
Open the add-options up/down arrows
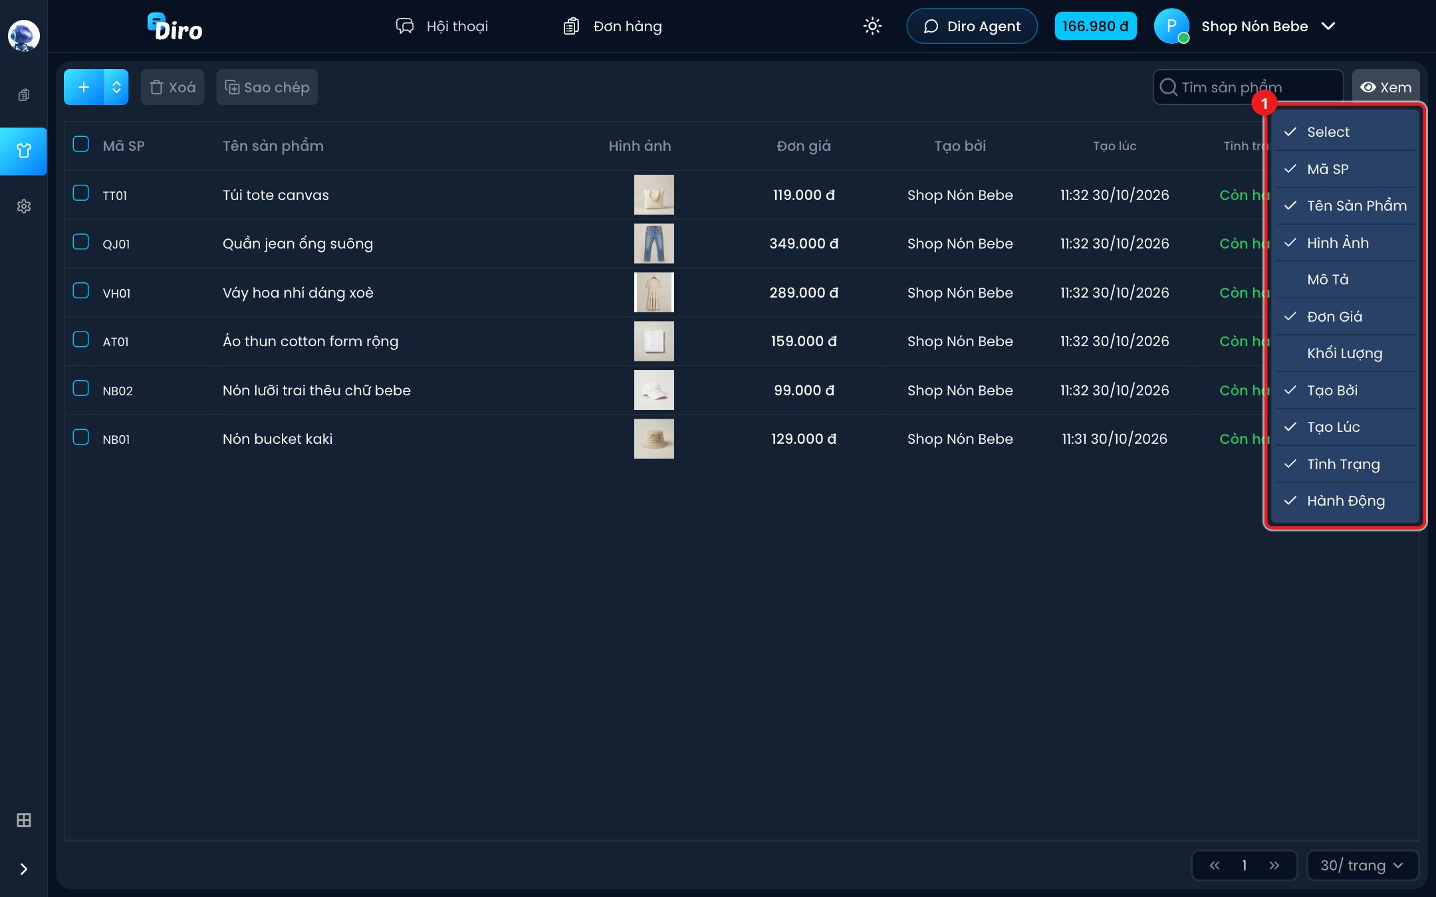(x=116, y=87)
